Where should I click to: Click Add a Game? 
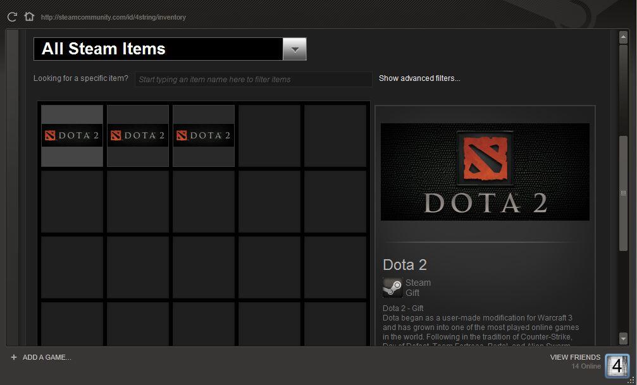click(x=47, y=357)
